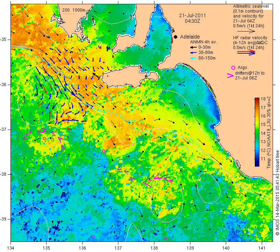Click longitude tick label 141
Viewport: 280px width, 252px height.
[x=262, y=248]
